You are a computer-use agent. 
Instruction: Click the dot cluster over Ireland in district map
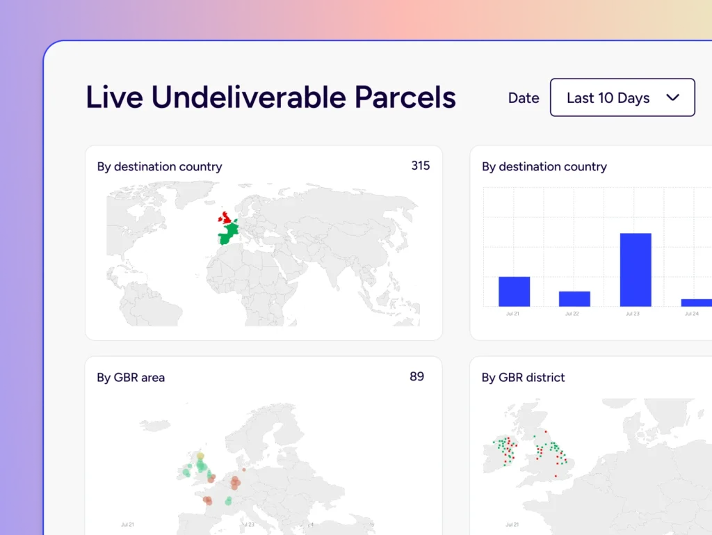(505, 447)
